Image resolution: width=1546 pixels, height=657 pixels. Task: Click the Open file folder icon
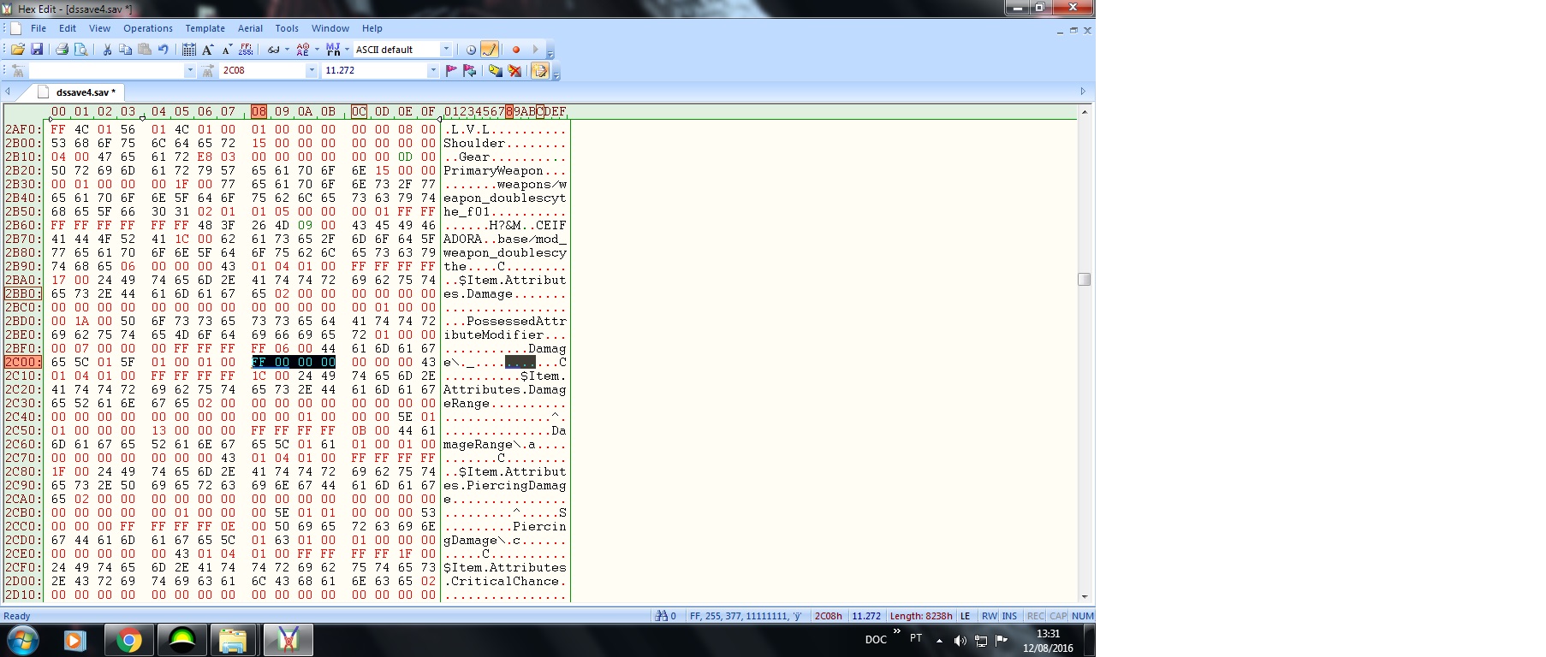17,50
